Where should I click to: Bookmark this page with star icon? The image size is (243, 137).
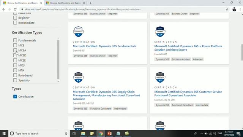(x=227, y=9)
